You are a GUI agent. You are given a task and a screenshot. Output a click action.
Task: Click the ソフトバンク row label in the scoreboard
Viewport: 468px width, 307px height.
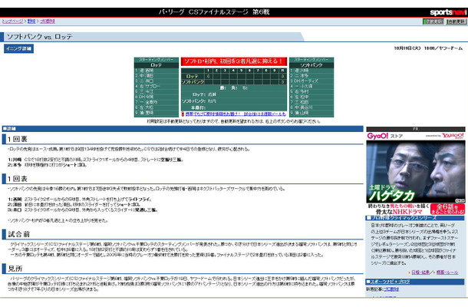pyautogui.click(x=193, y=82)
